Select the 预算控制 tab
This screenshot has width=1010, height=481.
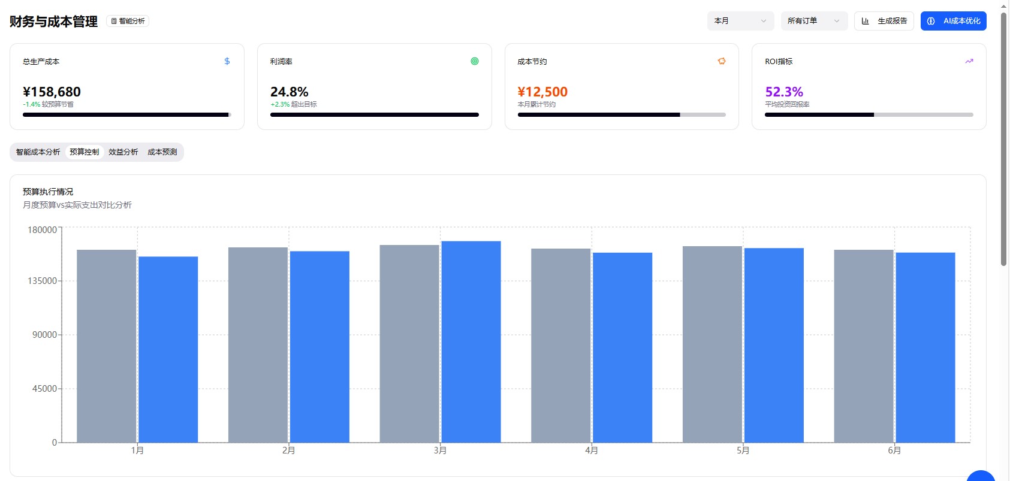coord(84,152)
